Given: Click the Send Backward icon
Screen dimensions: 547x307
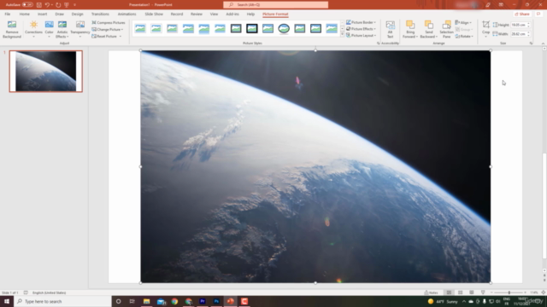Looking at the screenshot, I should click(x=428, y=25).
